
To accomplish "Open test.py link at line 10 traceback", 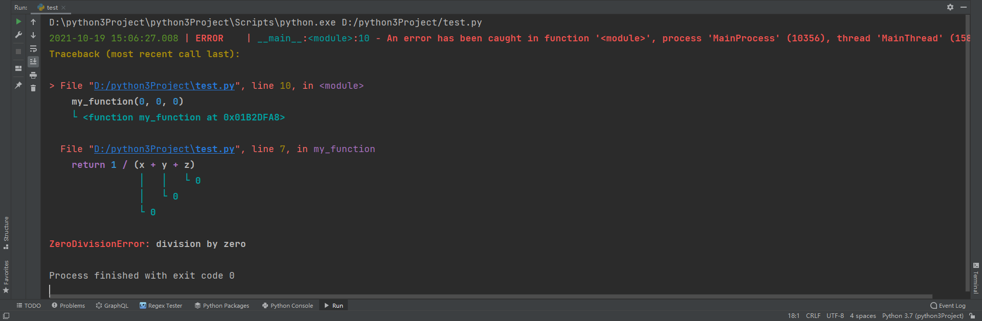I will pyautogui.click(x=164, y=86).
